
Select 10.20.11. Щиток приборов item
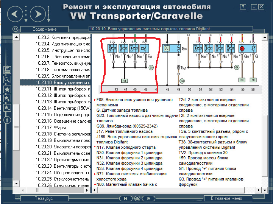point(63,89)
